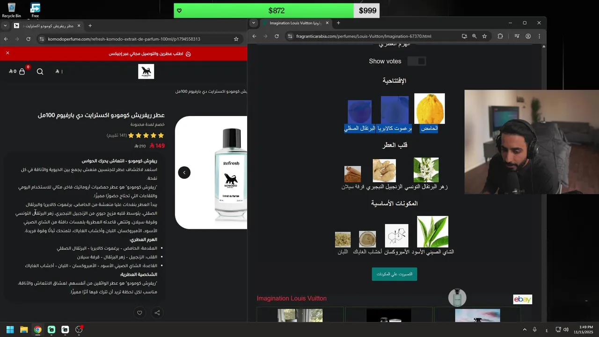Click the store search magnifier icon
Viewport: 599px width, 337px height.
click(40, 71)
